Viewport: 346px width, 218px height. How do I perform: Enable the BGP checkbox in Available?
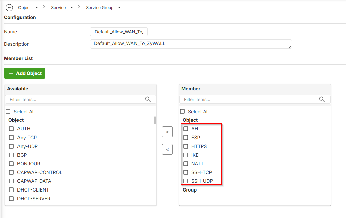tap(11, 155)
